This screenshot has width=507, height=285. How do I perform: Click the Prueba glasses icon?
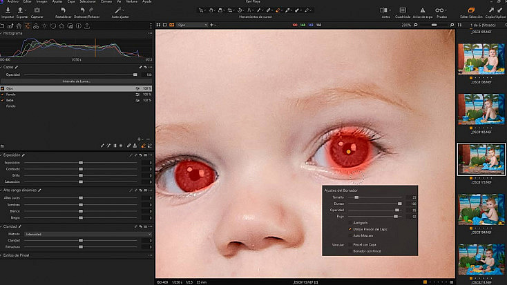click(x=439, y=10)
